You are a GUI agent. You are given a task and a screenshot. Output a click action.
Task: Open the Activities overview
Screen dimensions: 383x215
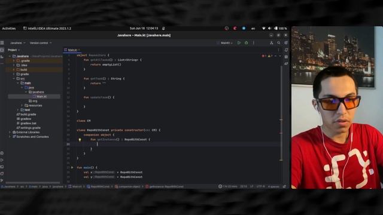pyautogui.click(x=9, y=29)
